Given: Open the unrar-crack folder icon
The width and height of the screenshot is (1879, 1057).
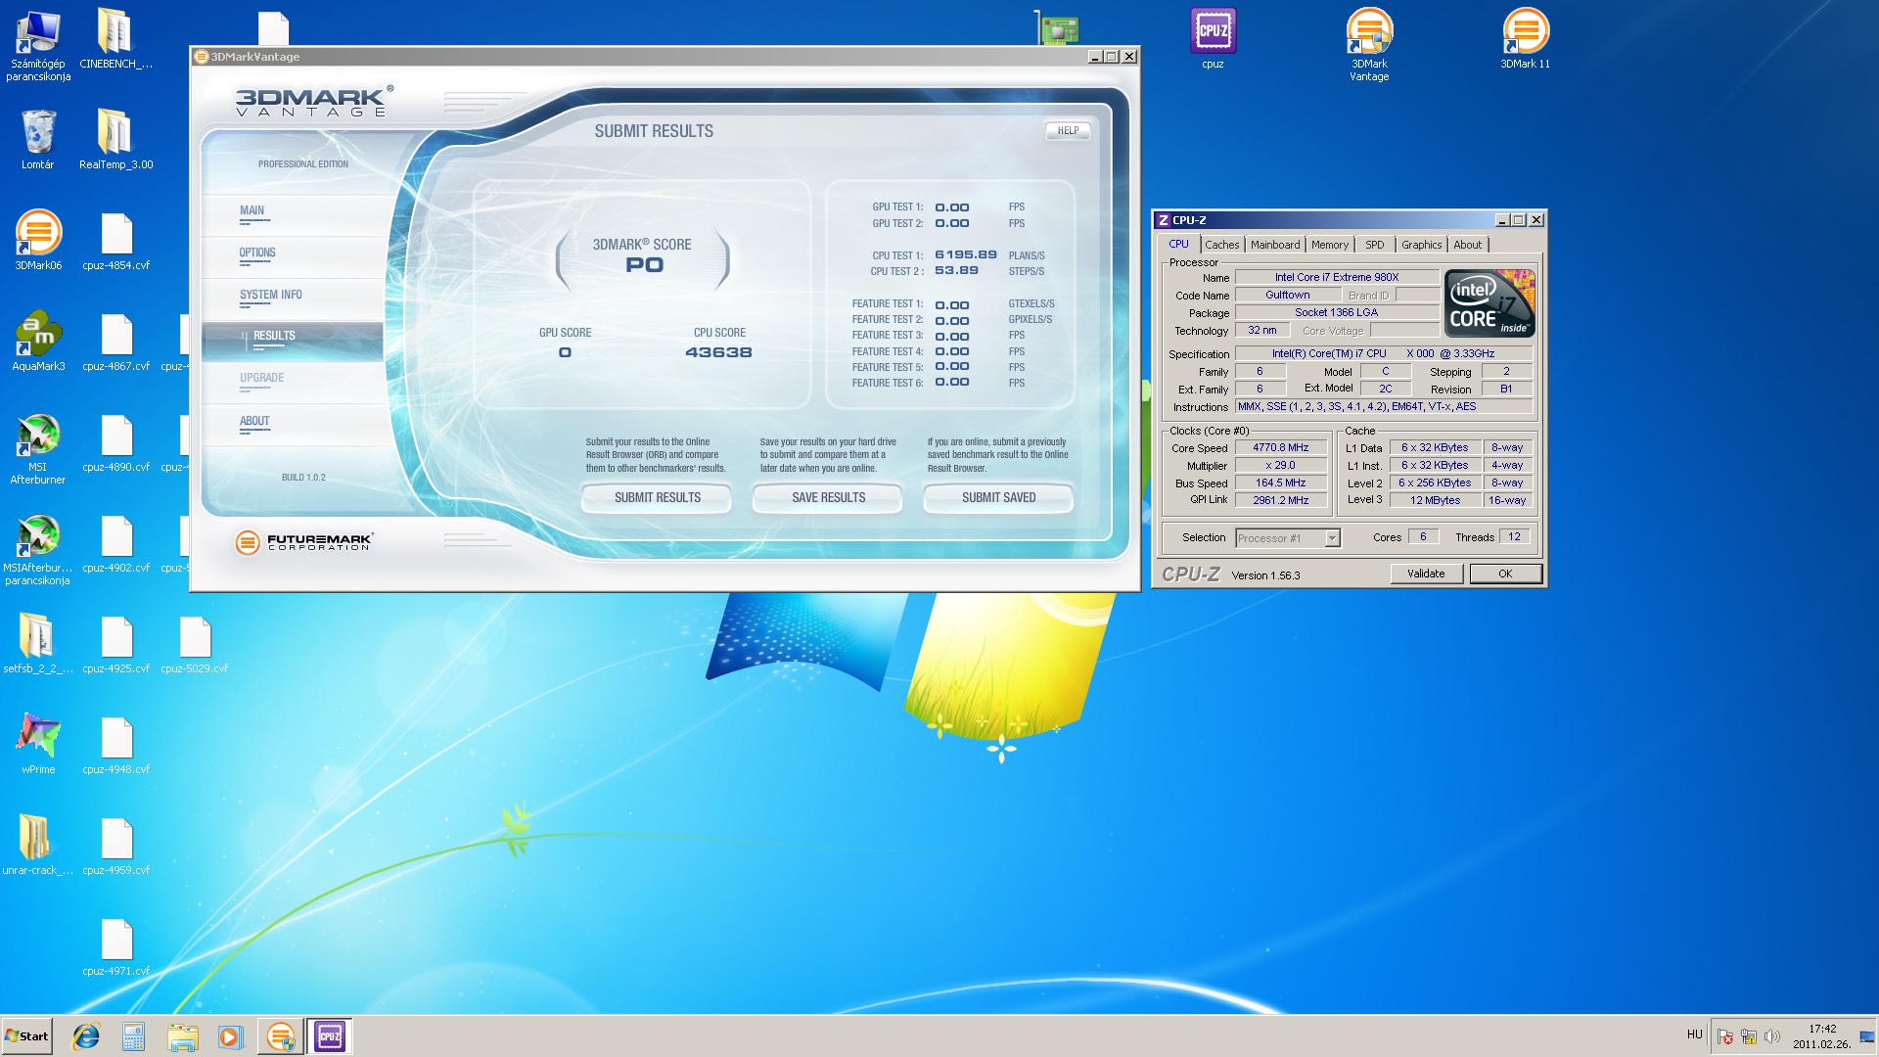Looking at the screenshot, I should point(38,846).
